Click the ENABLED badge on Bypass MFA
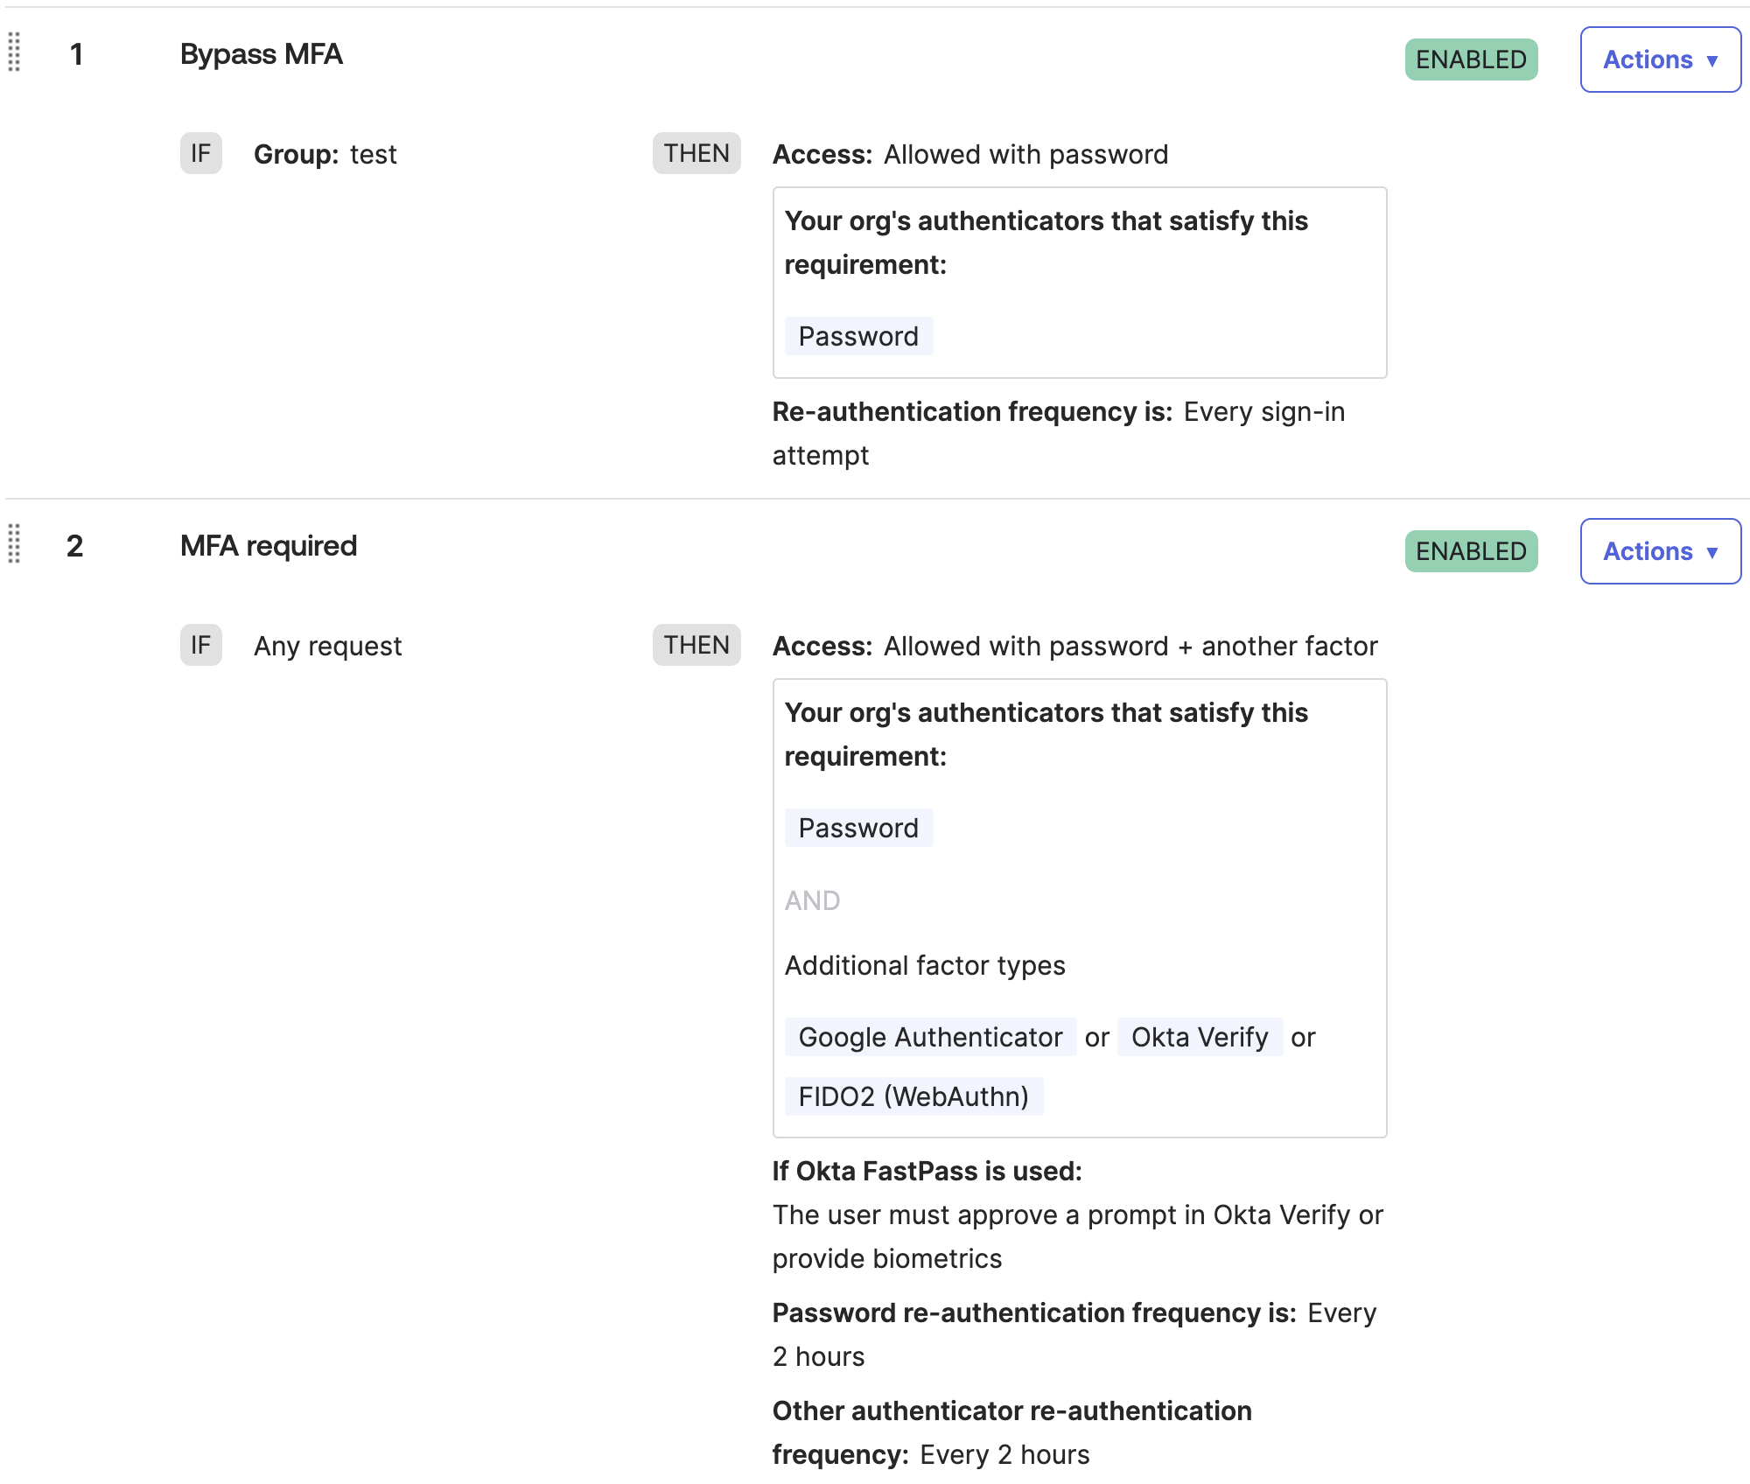The height and width of the screenshot is (1484, 1750). pos(1471,59)
